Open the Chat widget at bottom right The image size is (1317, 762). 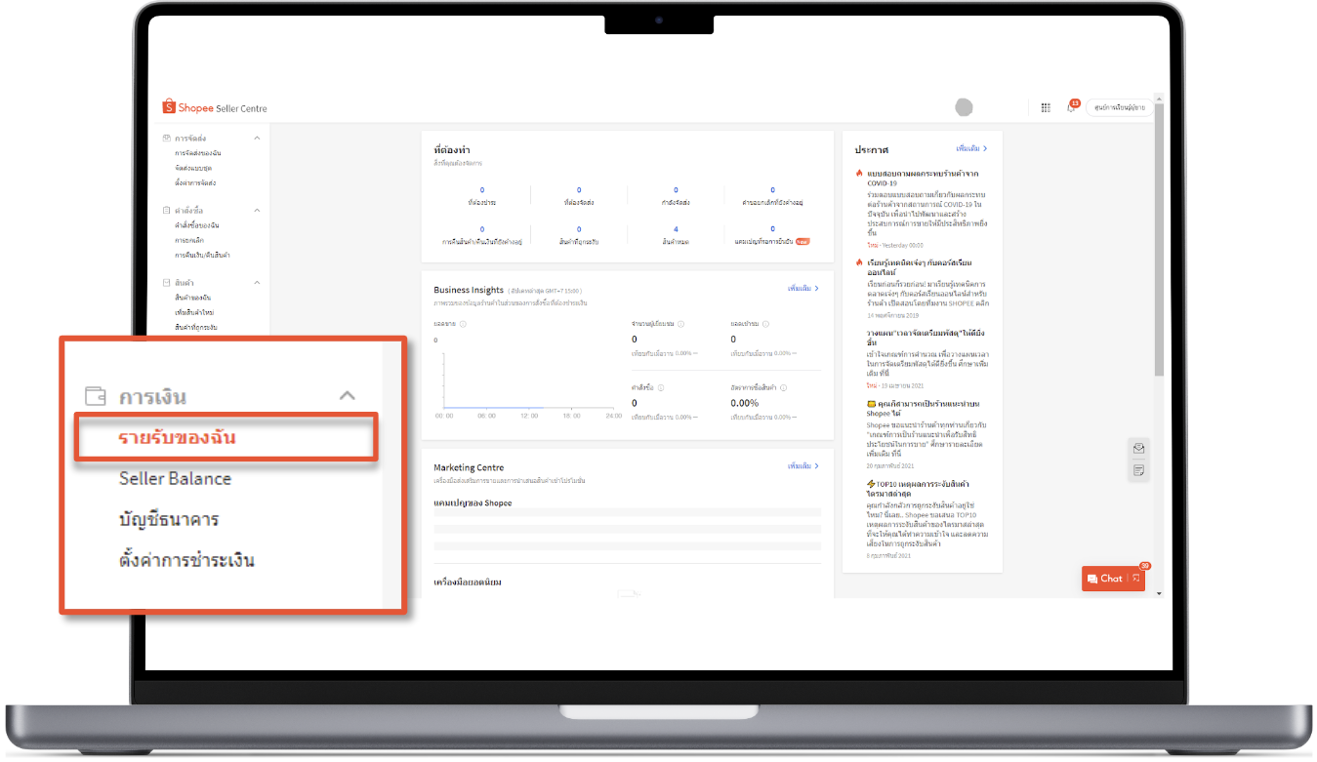pos(1111,578)
